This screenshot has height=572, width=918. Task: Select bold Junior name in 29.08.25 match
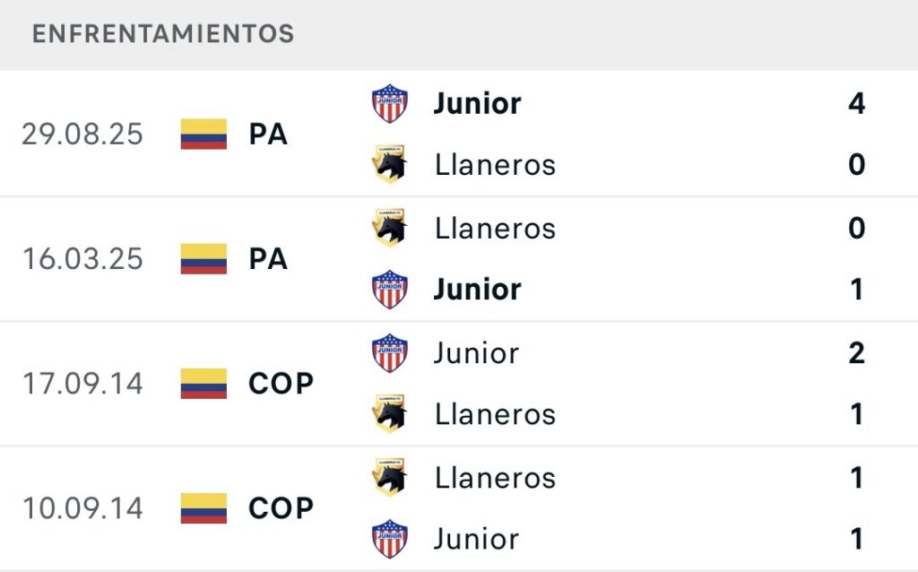pyautogui.click(x=477, y=104)
